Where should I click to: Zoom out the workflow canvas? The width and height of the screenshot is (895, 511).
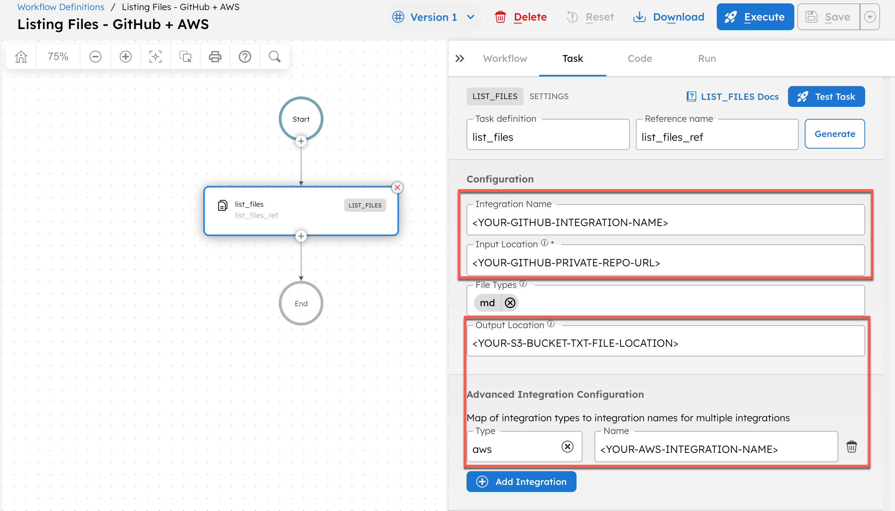point(95,56)
